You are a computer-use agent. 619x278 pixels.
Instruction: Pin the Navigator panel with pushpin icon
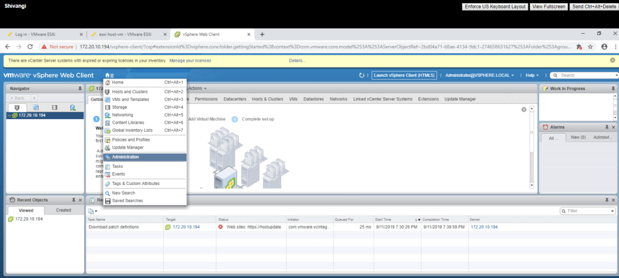click(x=80, y=89)
